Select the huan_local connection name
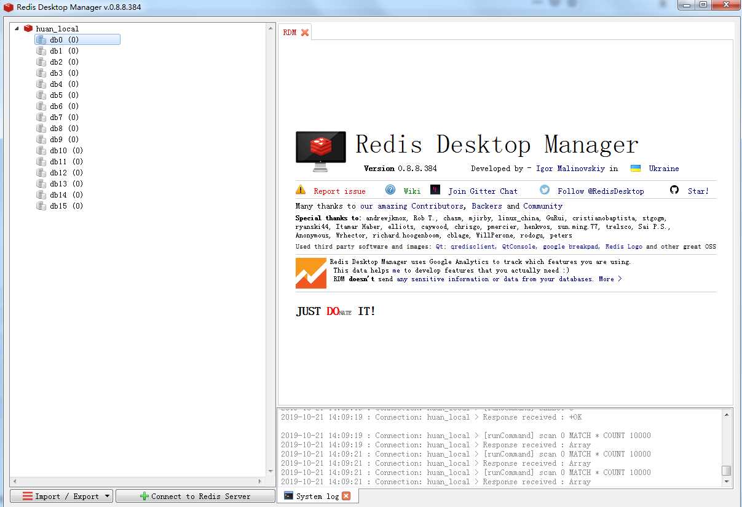The height and width of the screenshot is (507, 742). coord(57,28)
